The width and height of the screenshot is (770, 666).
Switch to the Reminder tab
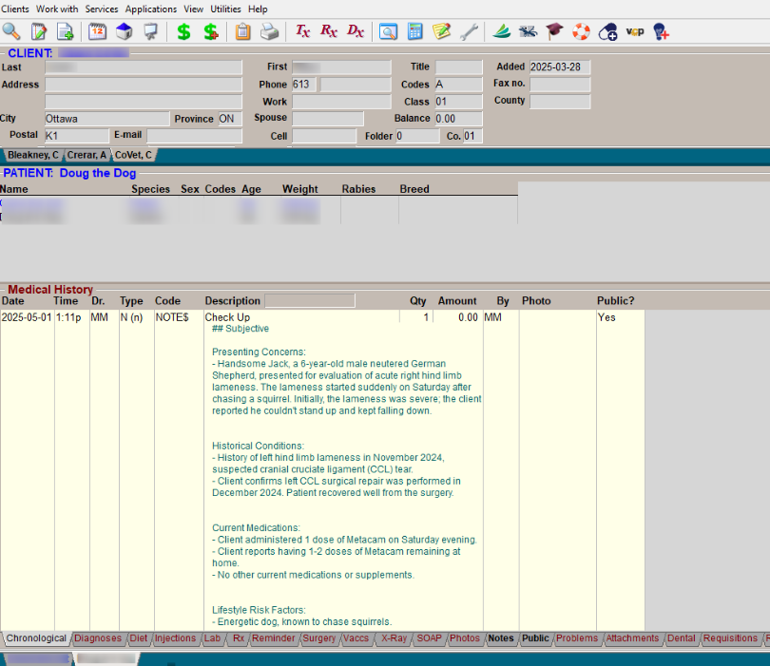[x=273, y=638]
